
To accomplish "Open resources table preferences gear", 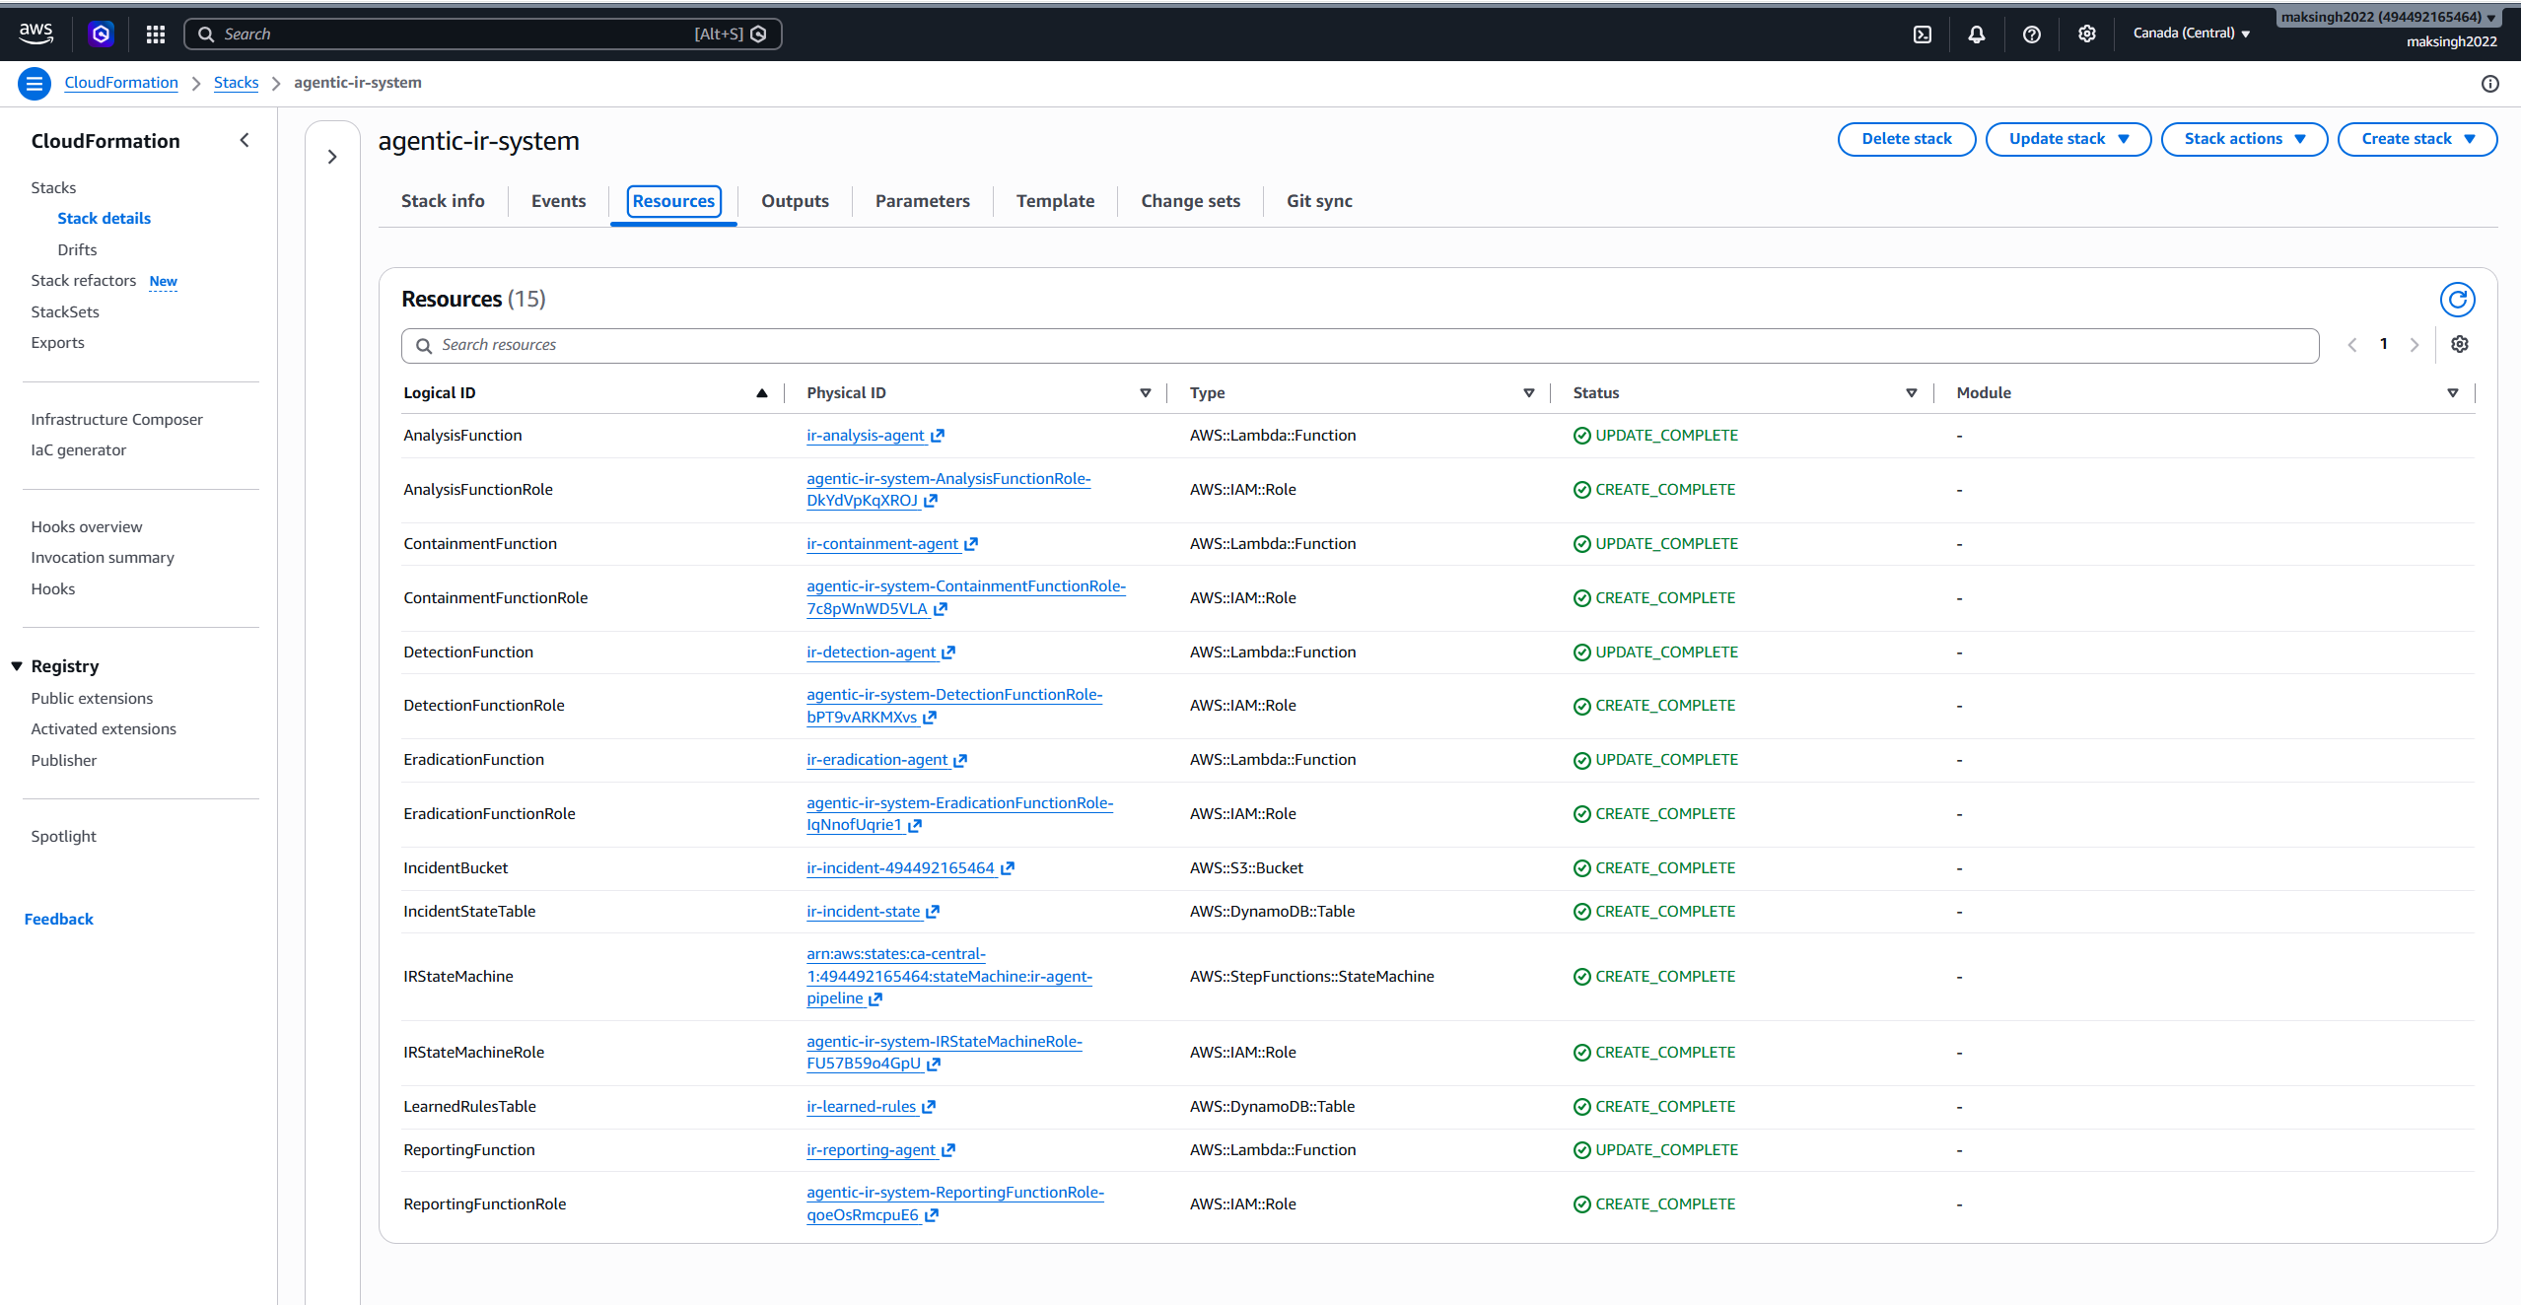I will [2460, 344].
